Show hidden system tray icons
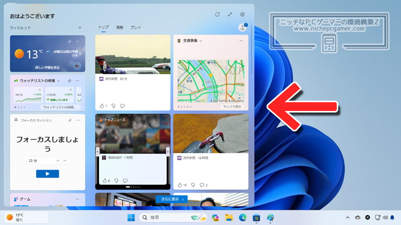Screen dimensions: 401x225 pyautogui.click(x=347, y=217)
